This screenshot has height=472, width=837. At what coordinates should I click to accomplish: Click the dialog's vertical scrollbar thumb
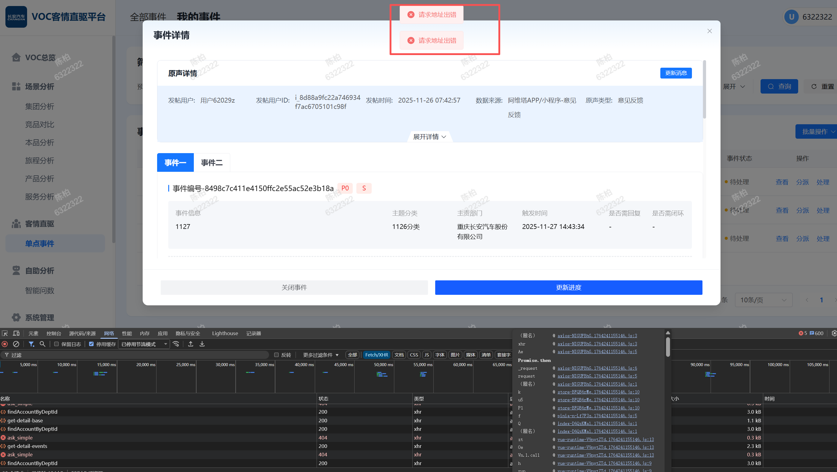[705, 89]
